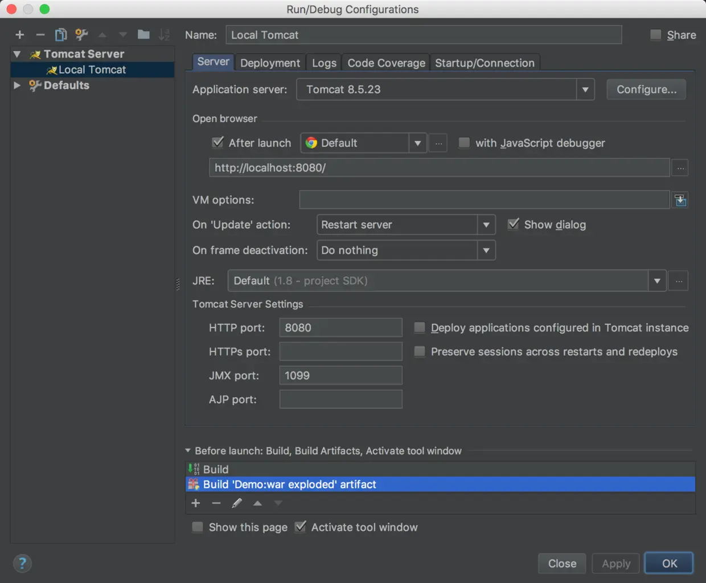Switch to the Deployment tab
Screen dimensions: 706x583
(x=270, y=63)
